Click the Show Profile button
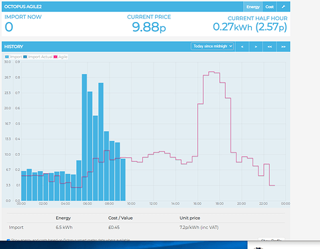Viewport: 320px width, 249px height. (271, 240)
